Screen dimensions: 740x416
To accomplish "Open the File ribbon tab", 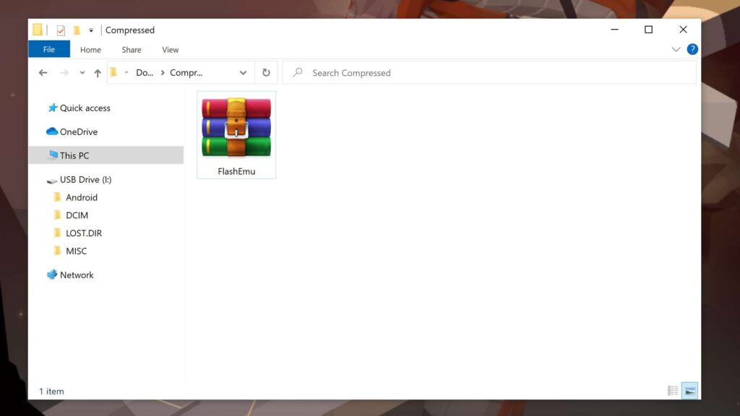I will click(x=49, y=50).
